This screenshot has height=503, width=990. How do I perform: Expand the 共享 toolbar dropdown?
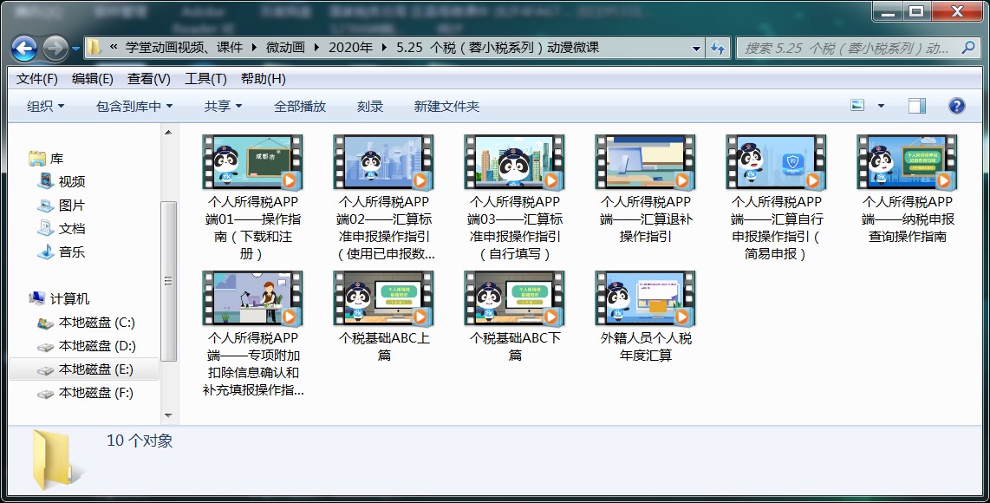223,106
